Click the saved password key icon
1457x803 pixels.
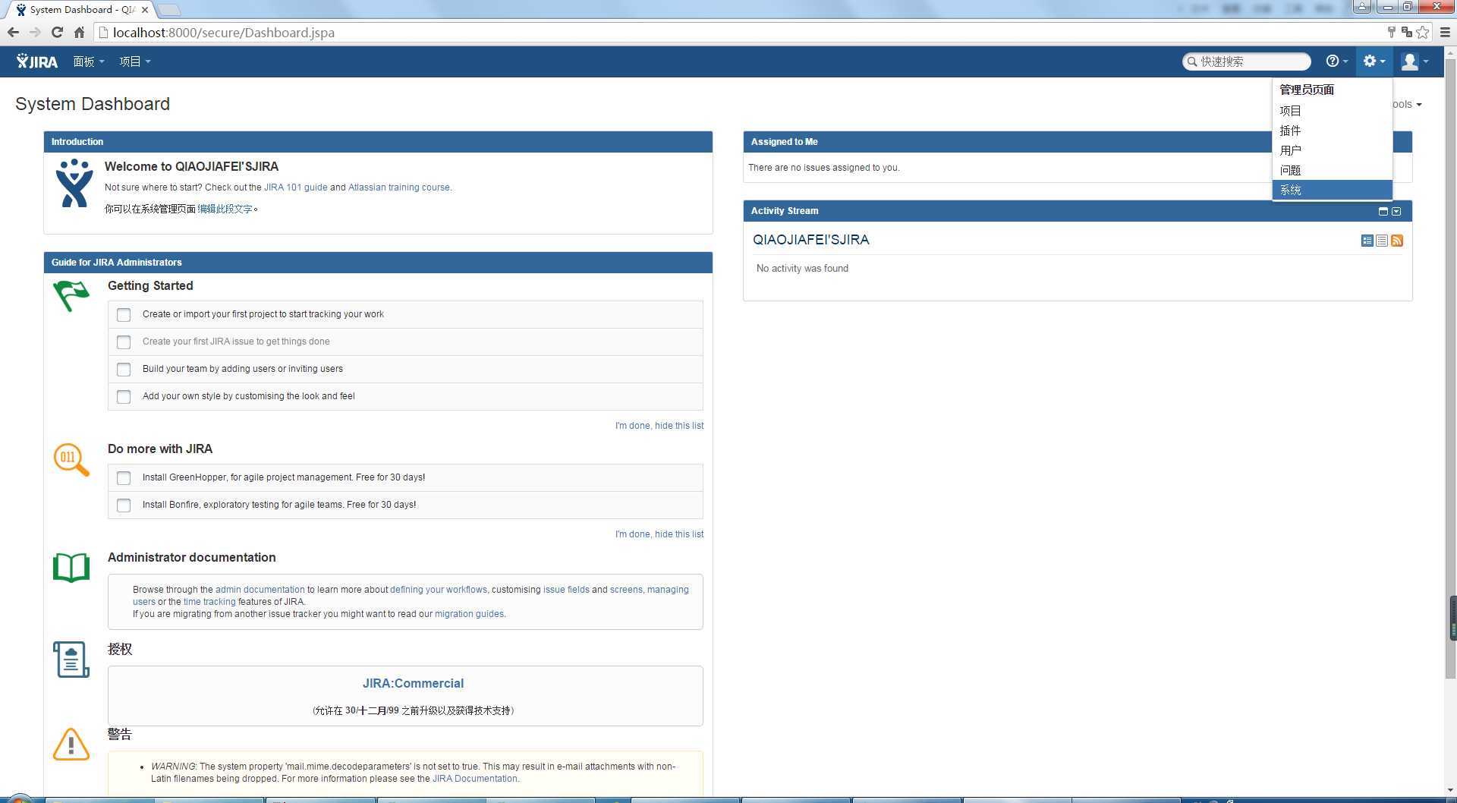pyautogui.click(x=1391, y=32)
